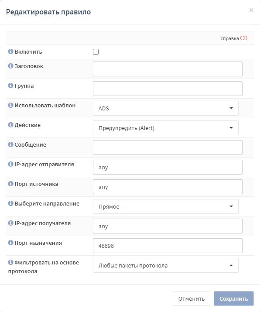This screenshot has height=312, width=260.
Task: Expand the Действие Предупредить (Alert) dropdown
Action: (x=165, y=128)
